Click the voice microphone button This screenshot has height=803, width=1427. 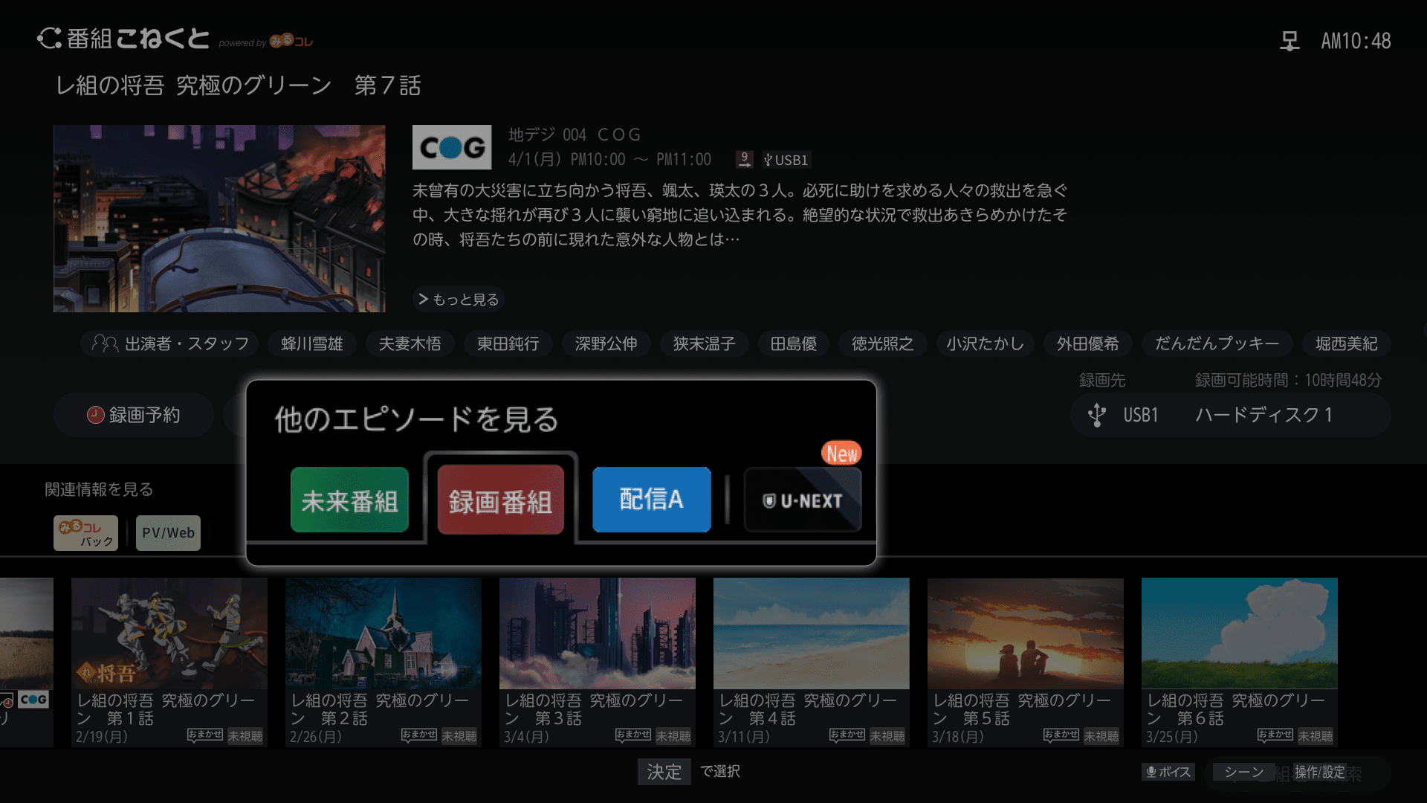(x=1168, y=772)
